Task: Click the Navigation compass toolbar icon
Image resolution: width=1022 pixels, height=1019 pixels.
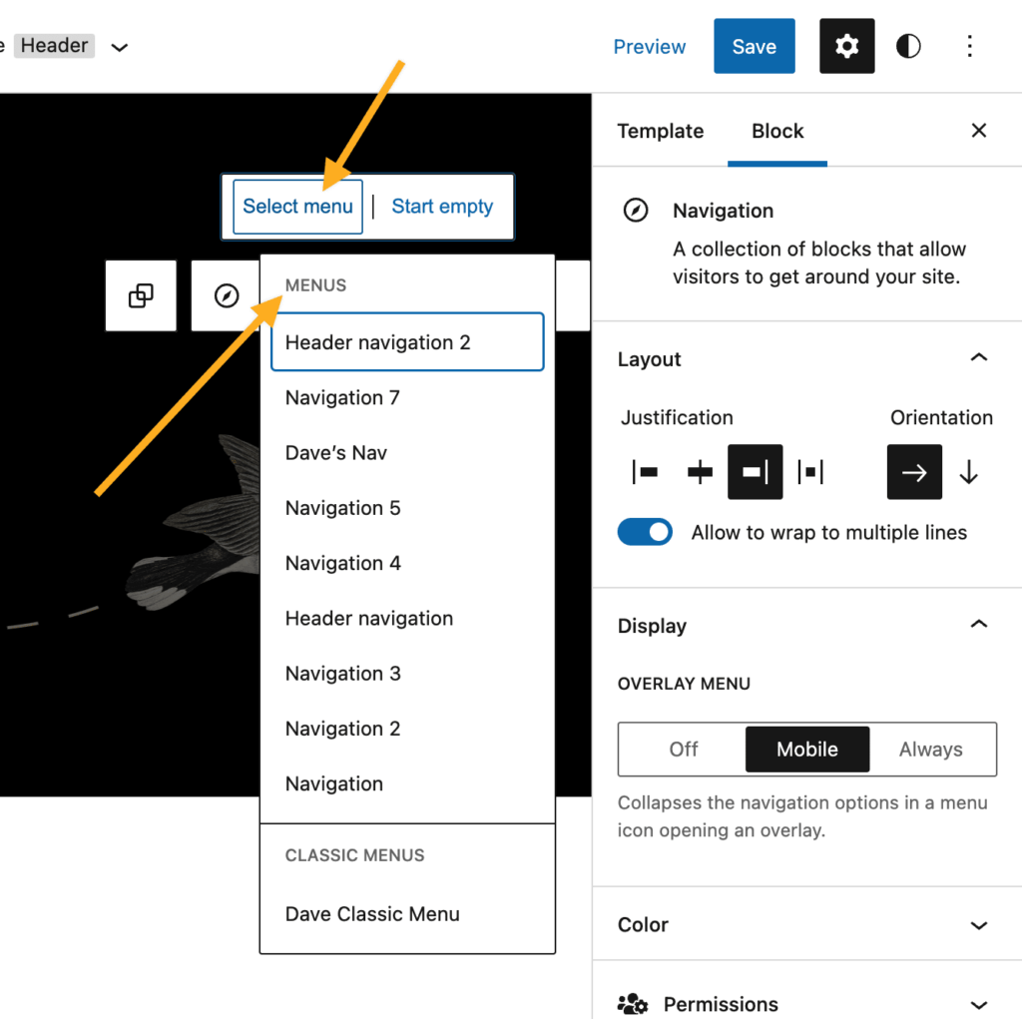Action: tap(227, 295)
